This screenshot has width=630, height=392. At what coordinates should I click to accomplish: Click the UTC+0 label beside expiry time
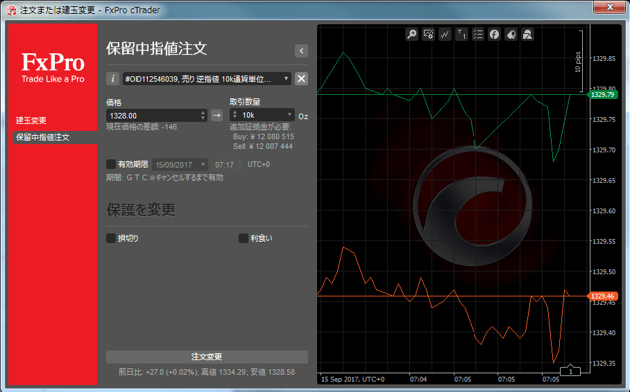point(259,165)
